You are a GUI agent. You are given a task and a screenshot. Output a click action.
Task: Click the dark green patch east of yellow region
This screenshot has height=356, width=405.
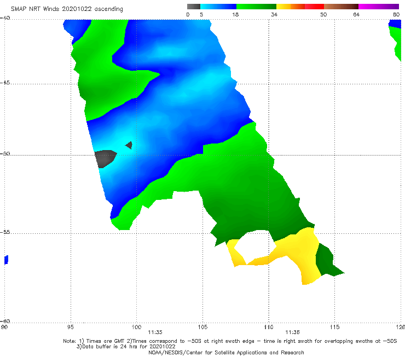click(x=327, y=261)
